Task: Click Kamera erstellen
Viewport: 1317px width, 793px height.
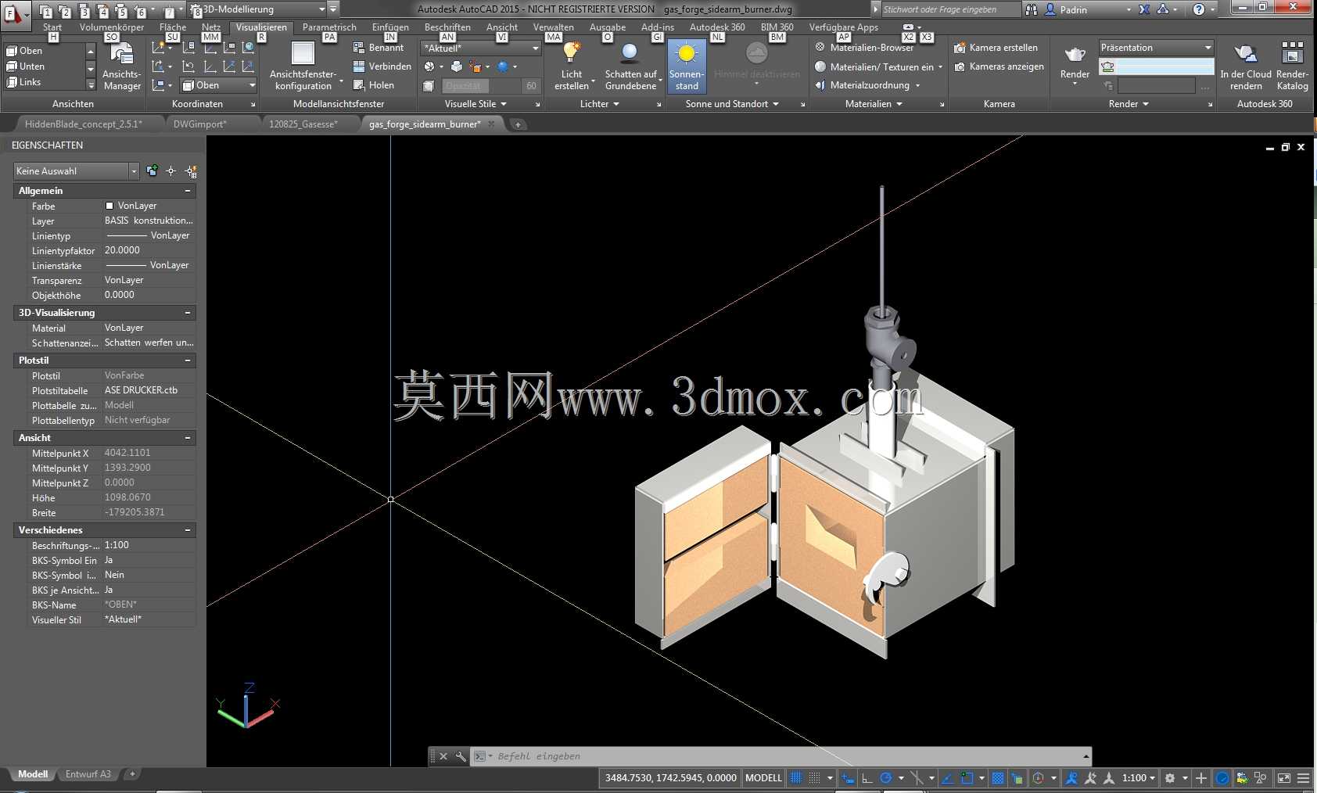Action: 996,48
